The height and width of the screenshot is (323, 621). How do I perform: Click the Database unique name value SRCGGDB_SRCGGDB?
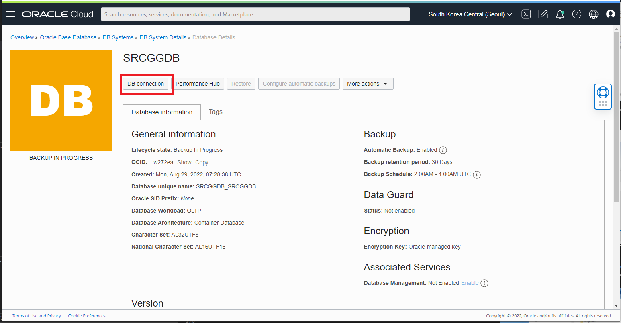[x=226, y=186]
